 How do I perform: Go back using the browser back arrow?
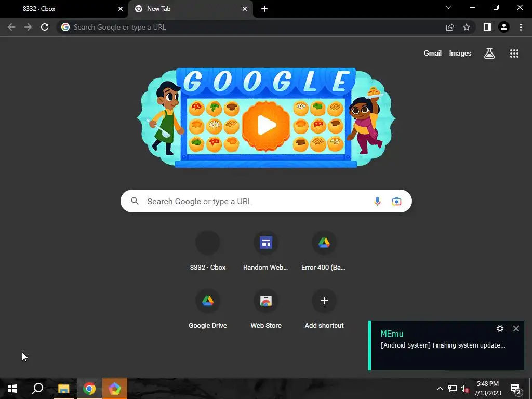[x=11, y=27]
